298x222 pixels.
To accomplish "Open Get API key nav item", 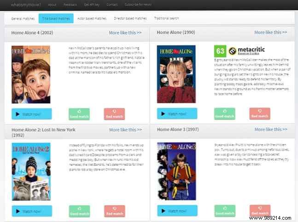I will point(92,5).
